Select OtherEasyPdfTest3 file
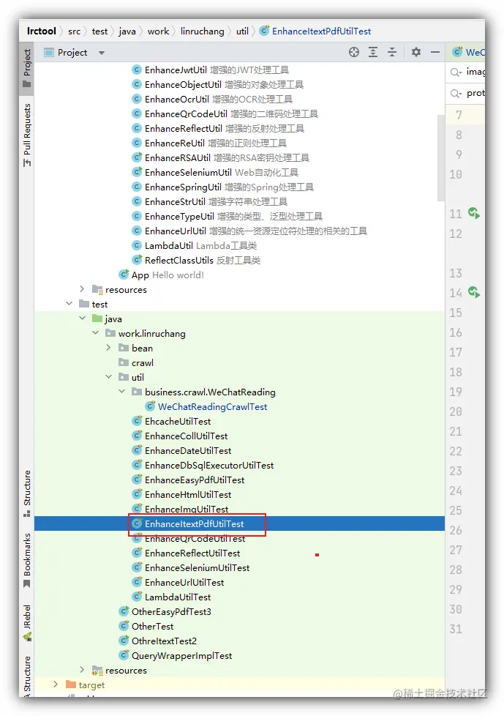Viewport: 504px width, 716px height. (165, 611)
